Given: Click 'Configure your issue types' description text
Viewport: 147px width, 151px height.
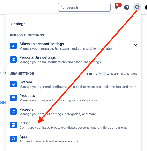Looking at the screenshot, I should (73, 128).
